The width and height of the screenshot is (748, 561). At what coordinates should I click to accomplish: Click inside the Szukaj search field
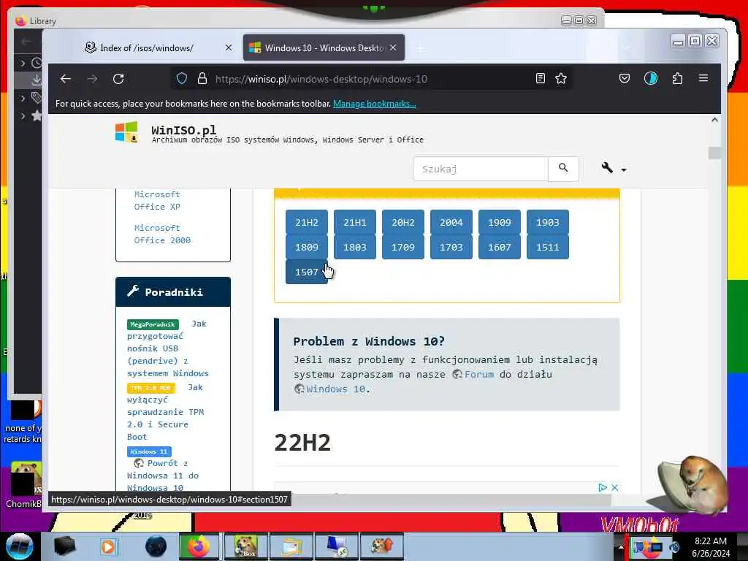pyautogui.click(x=481, y=169)
